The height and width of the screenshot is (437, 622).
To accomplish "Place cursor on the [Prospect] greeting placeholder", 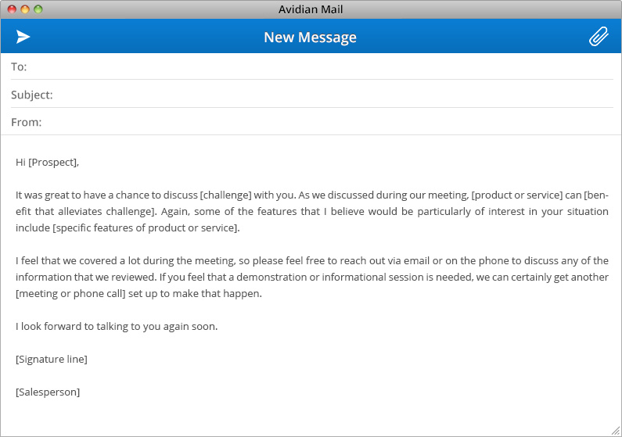I will coord(52,163).
